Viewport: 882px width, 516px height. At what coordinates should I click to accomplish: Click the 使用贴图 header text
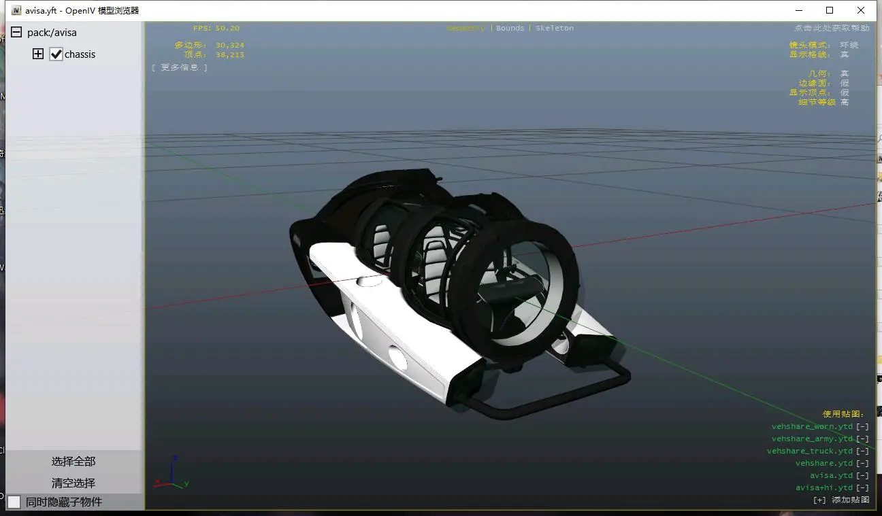(x=843, y=414)
